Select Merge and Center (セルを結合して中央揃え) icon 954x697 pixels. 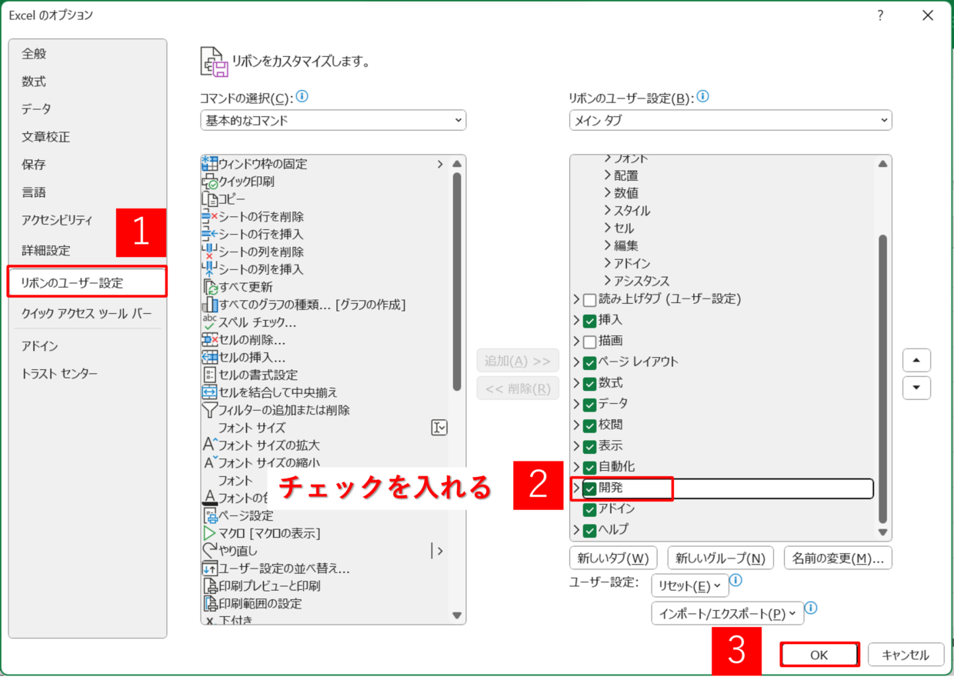209,392
